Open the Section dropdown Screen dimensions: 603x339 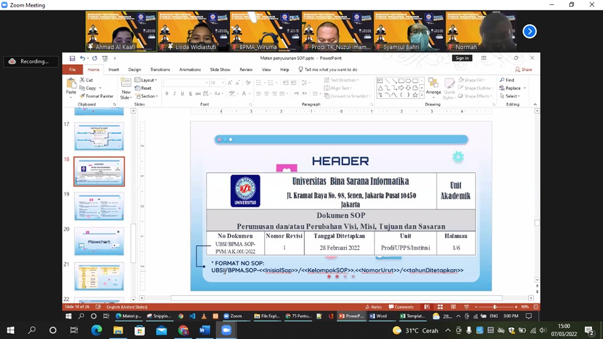point(147,97)
